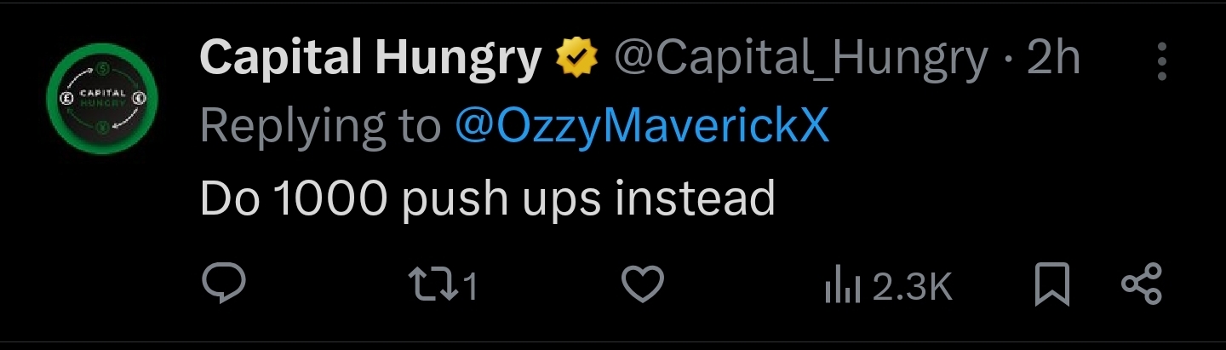Click the number 1000 in the tweet text
Viewport: 1226px width, 350px height.
pos(331,198)
